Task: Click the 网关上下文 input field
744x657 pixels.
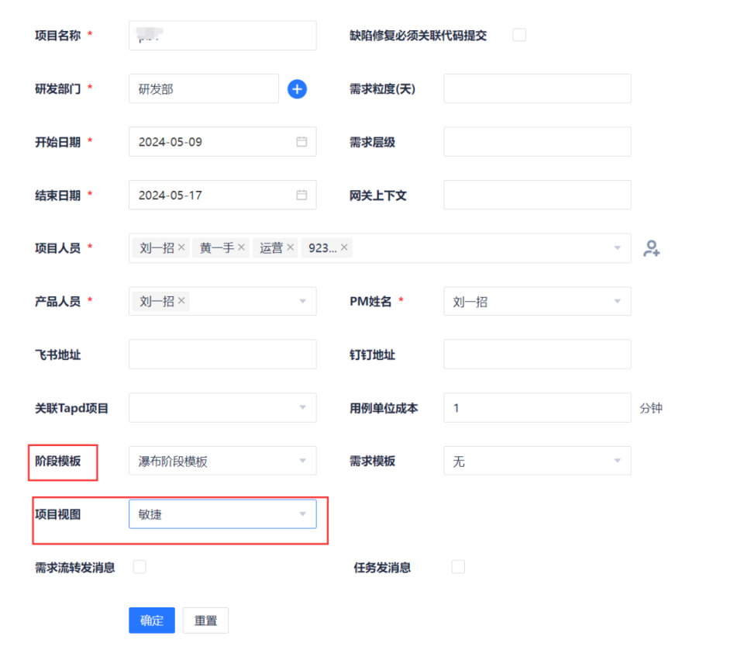Action: click(537, 195)
